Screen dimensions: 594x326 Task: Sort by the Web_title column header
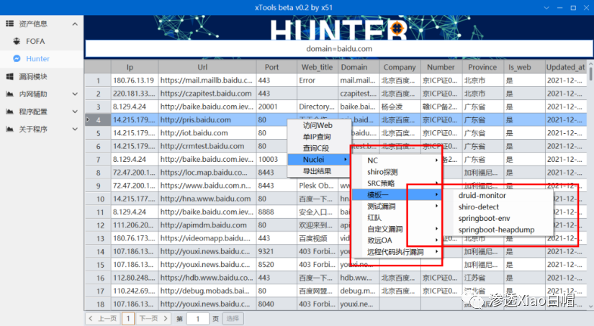click(x=318, y=67)
